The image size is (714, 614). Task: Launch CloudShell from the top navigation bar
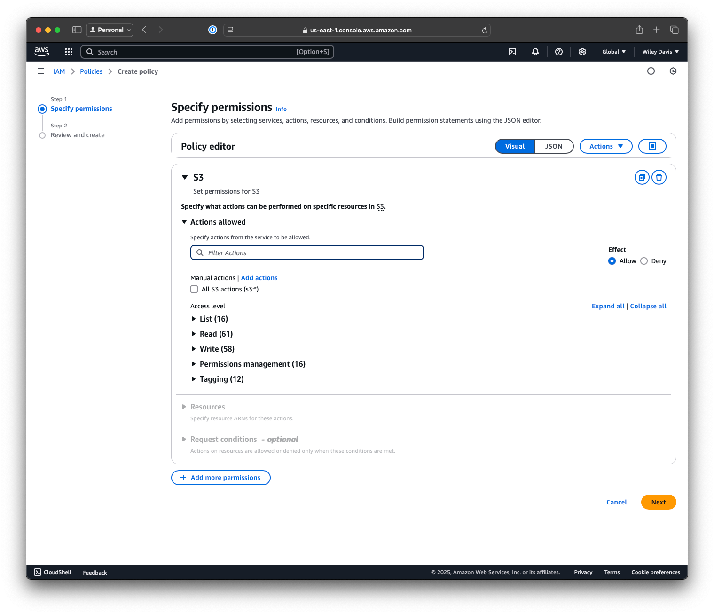512,52
